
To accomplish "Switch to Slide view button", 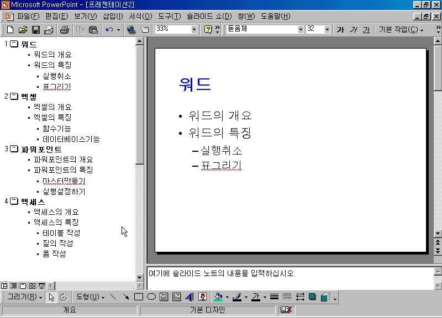I will (x=23, y=286).
